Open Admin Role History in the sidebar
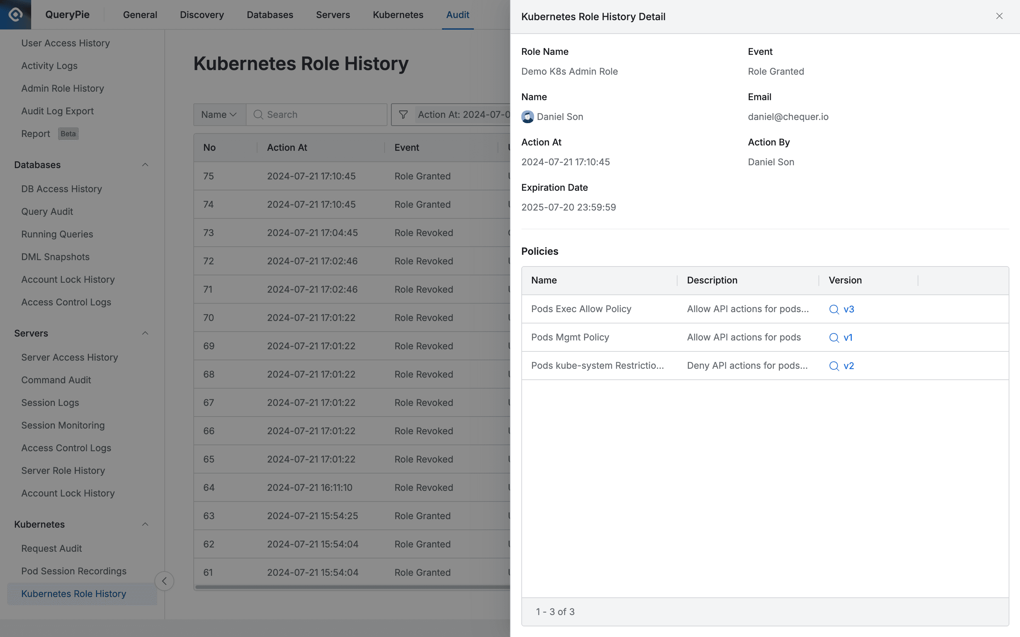 [62, 88]
